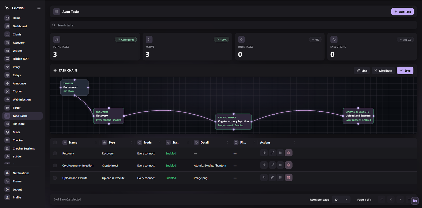
Task: Sort the table by the Mode column
Action: click(x=149, y=143)
